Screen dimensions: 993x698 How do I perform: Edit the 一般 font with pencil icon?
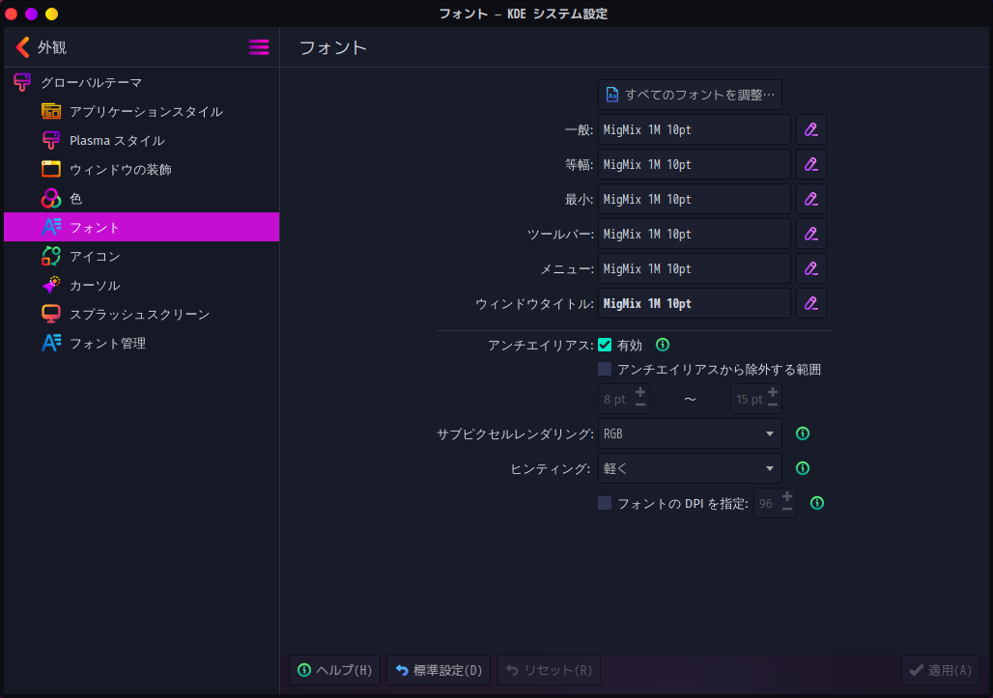point(810,129)
